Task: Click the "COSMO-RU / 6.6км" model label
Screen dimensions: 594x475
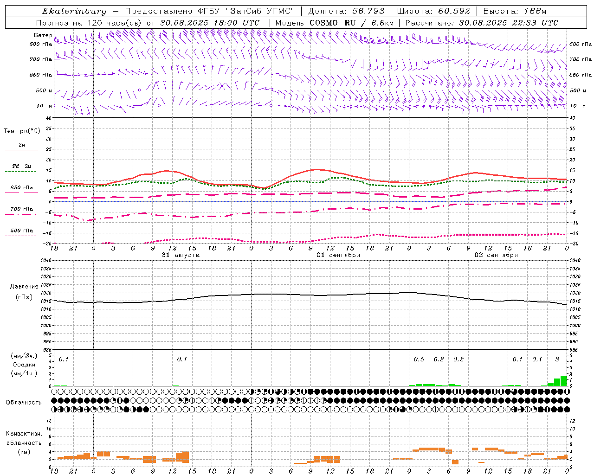Action: click(x=351, y=23)
